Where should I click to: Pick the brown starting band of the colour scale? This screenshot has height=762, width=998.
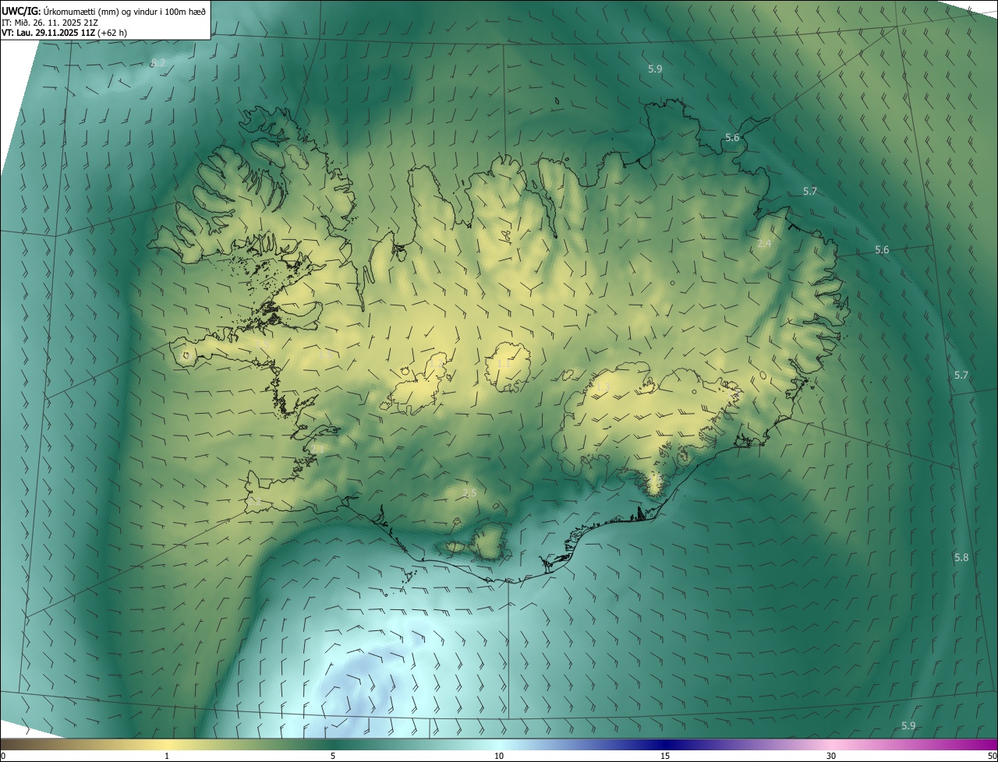(12, 745)
